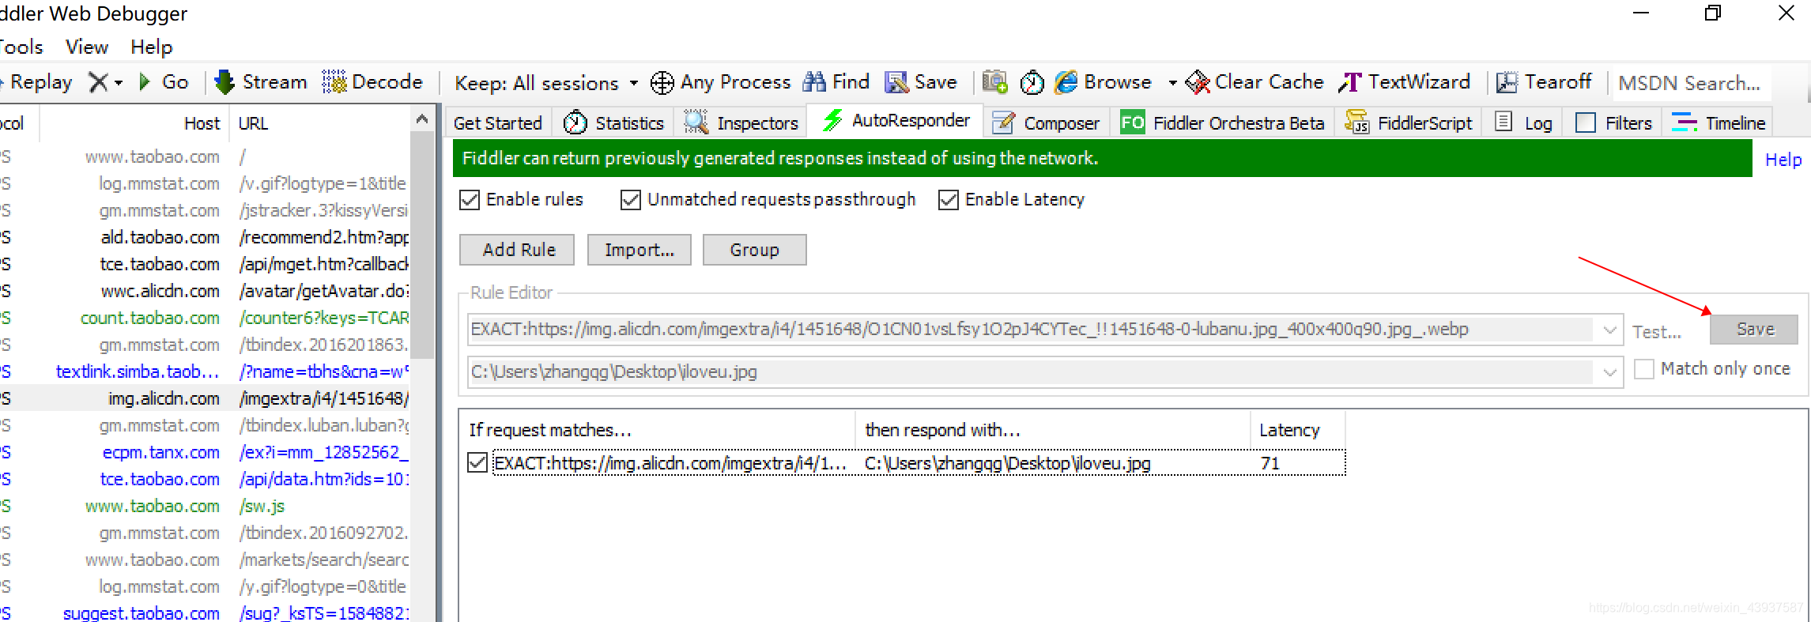Click the Clear Cache icon
Viewport: 1811px width, 622px height.
coord(1198,82)
